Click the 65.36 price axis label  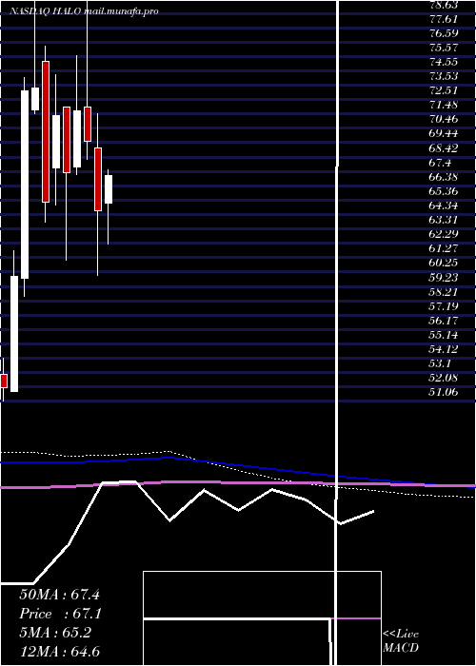coord(444,191)
